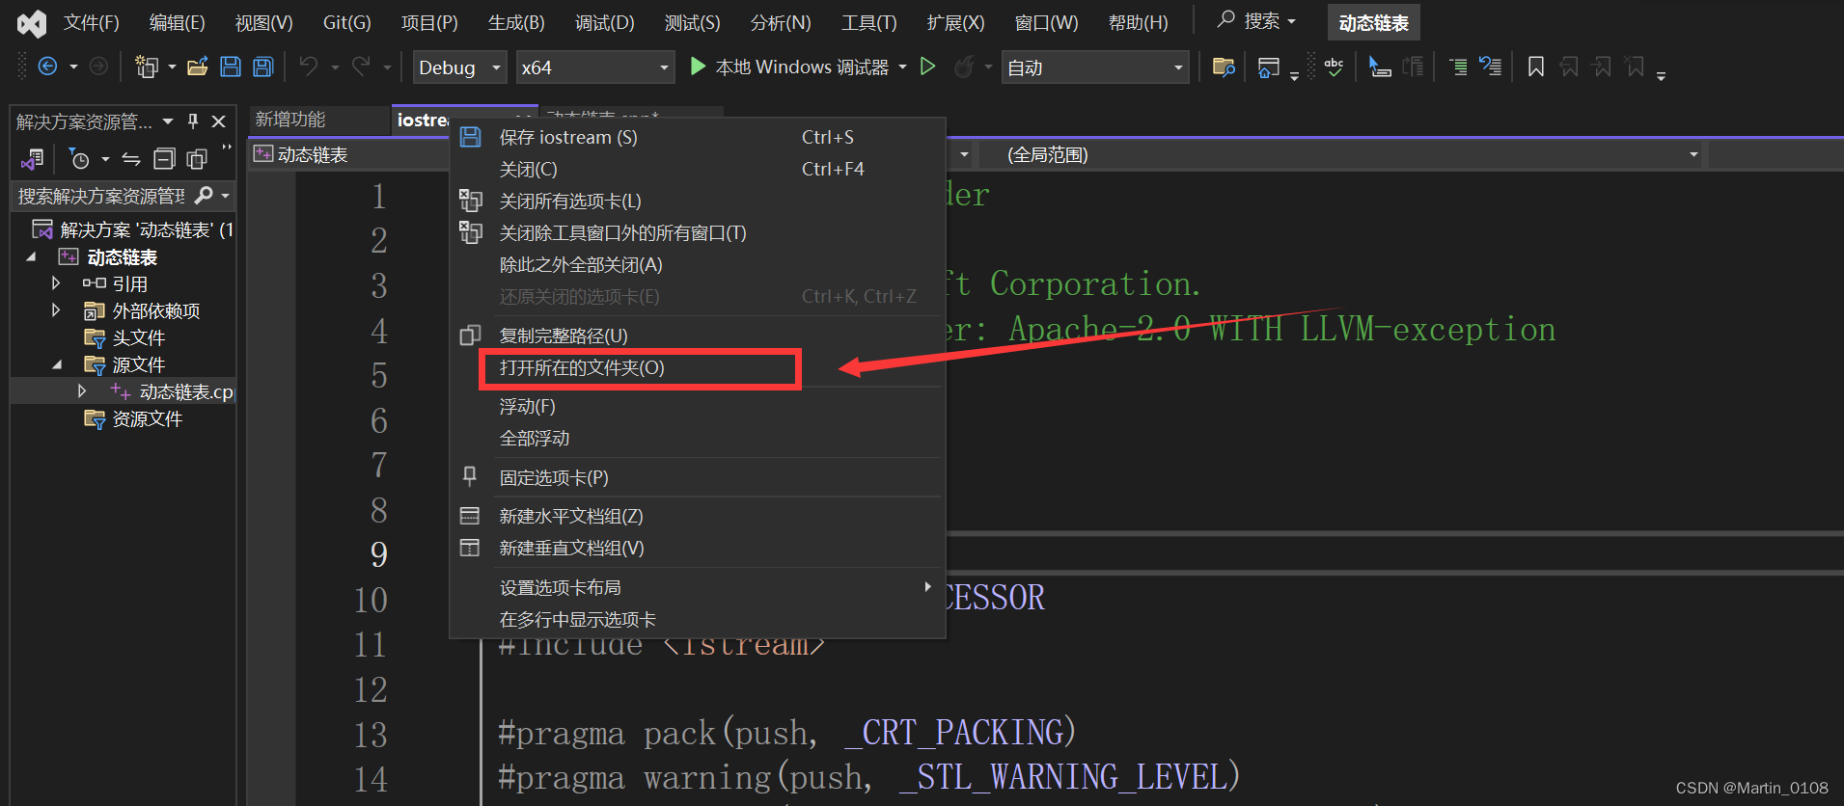Click the single-disk Save icon in toolbar

231,67
